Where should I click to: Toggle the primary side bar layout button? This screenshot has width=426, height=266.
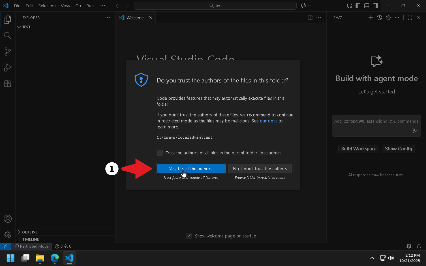coord(358,6)
